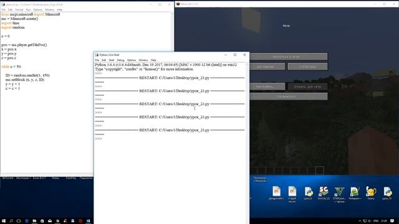Open Options menu in Python Shell window
Viewport: 399px width, 224px height.
pyautogui.click(x=132, y=60)
